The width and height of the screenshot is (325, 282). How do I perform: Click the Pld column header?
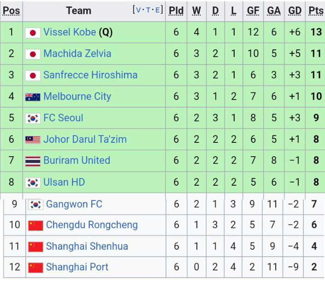click(176, 11)
